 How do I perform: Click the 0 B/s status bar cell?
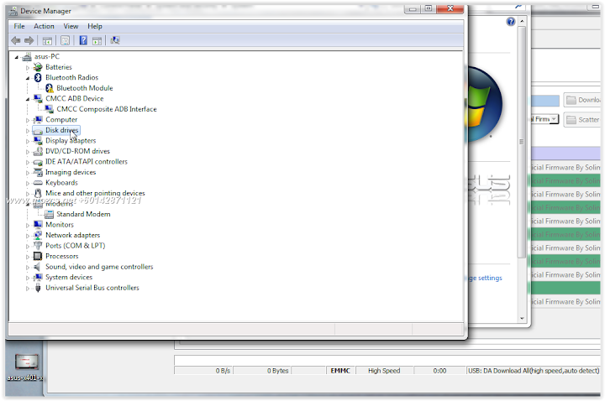[203, 371]
